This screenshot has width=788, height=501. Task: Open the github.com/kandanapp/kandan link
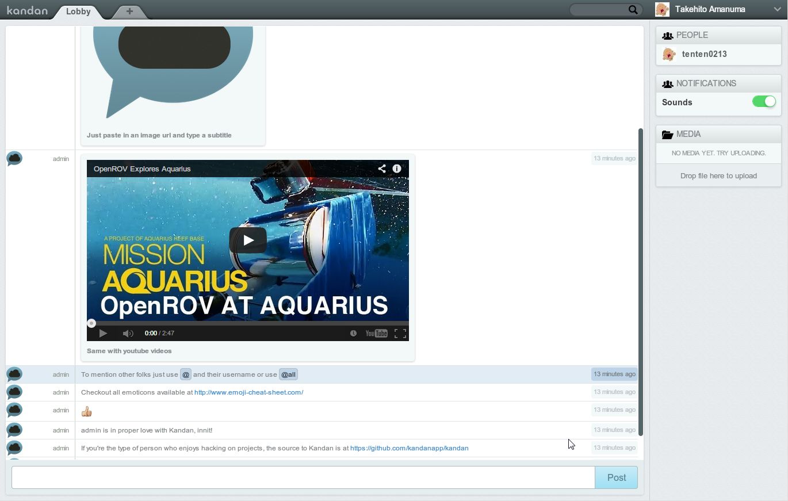[409, 448]
